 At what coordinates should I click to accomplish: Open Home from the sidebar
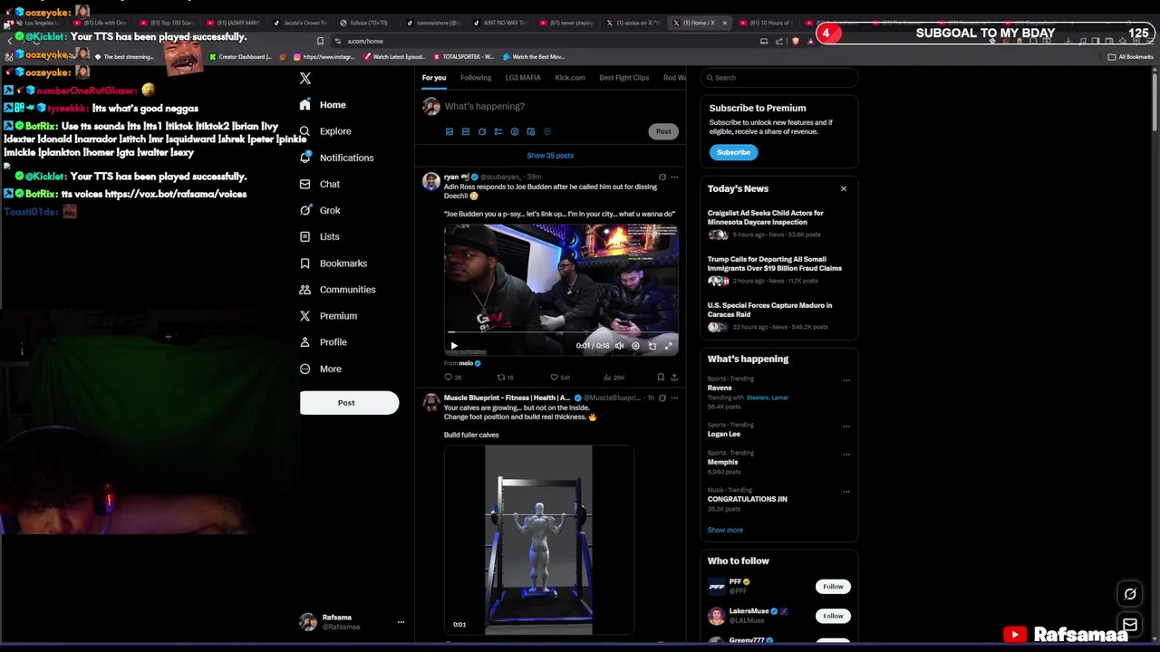click(323, 105)
